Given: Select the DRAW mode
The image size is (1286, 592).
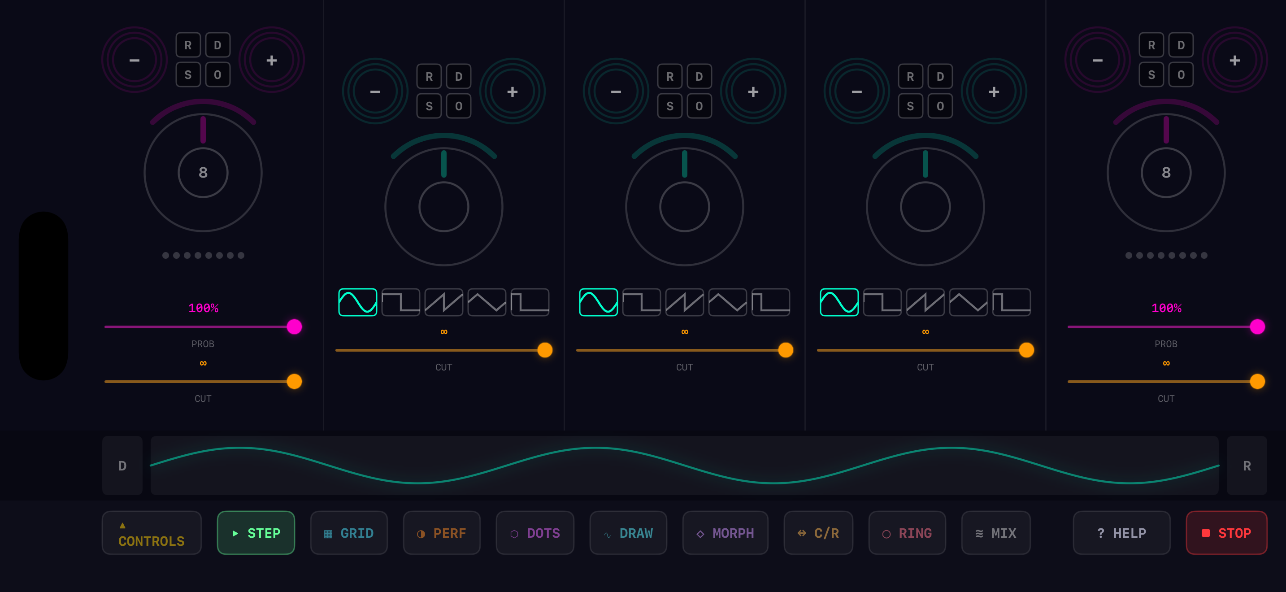Looking at the screenshot, I should 629,533.
